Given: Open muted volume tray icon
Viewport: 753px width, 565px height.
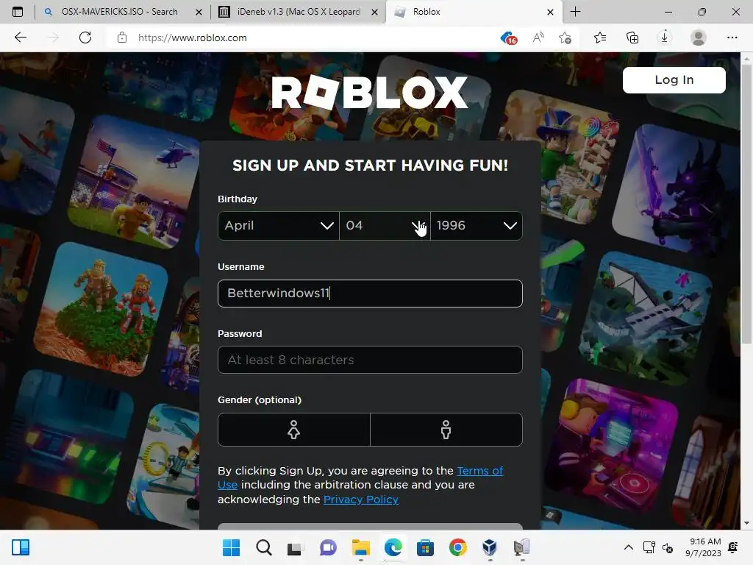Looking at the screenshot, I should pos(668,547).
